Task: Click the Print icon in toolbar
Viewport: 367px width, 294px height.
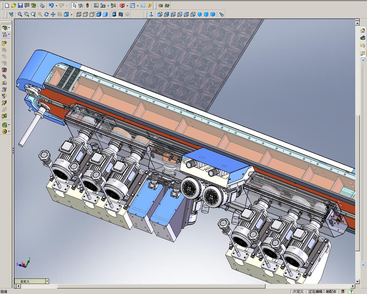Action: tap(42, 5)
